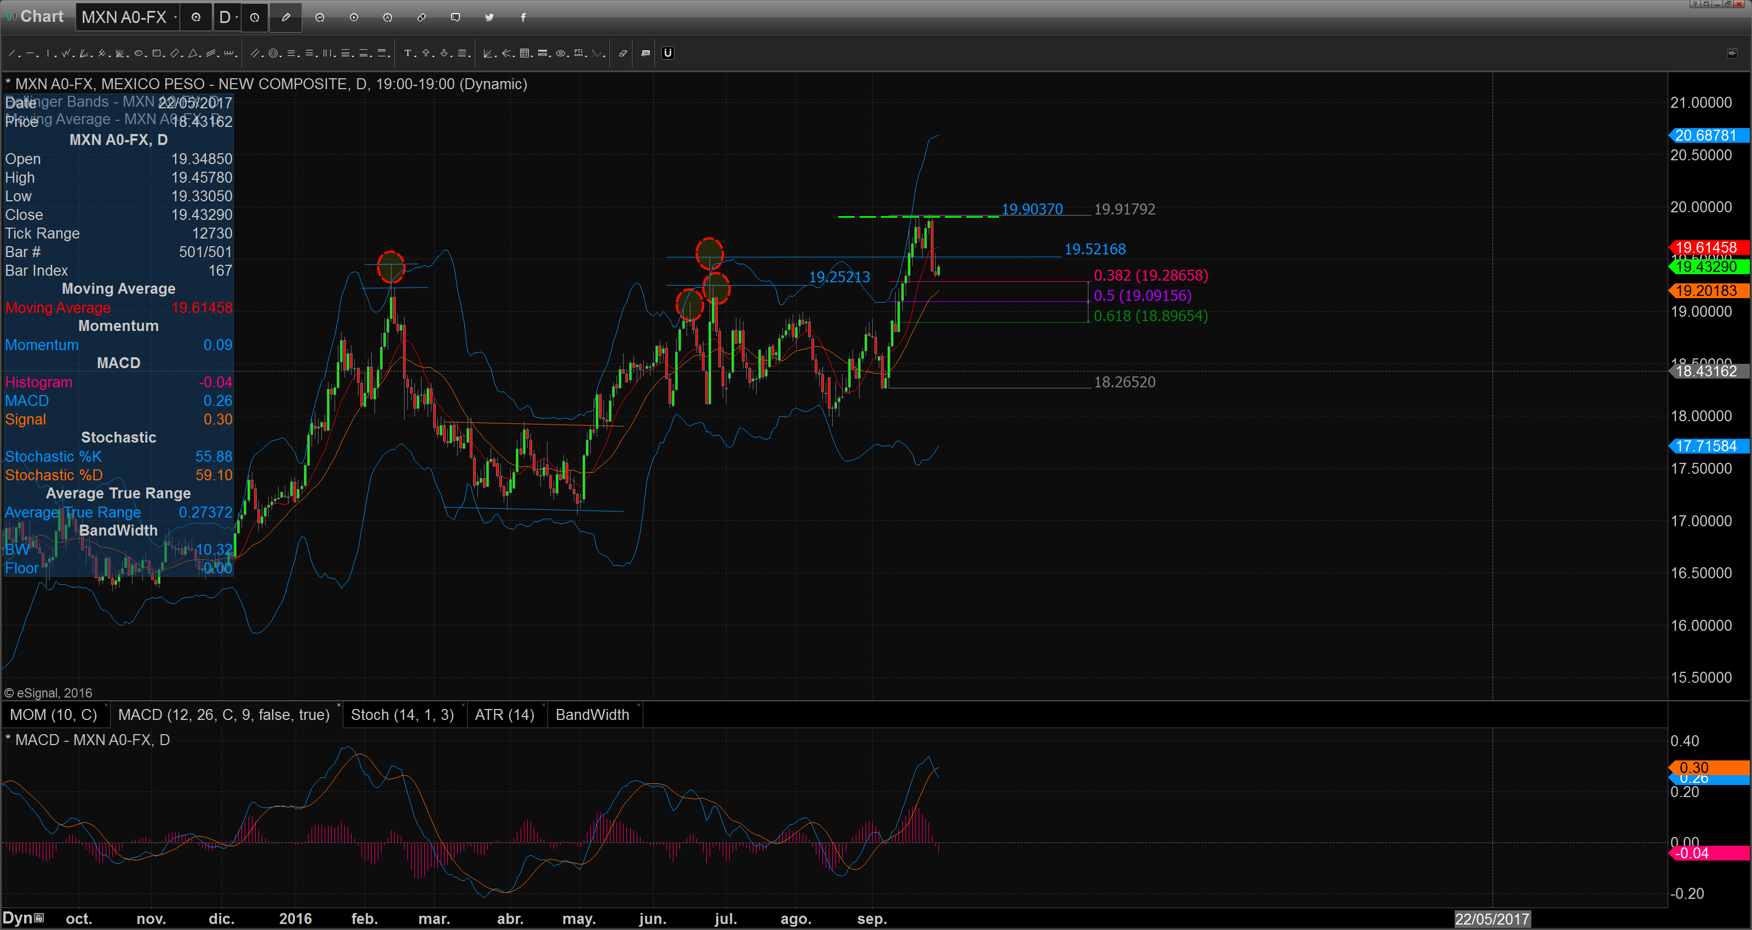Screen dimensions: 1752x930
Task: Click the Stochastic %K value row
Action: 118,456
